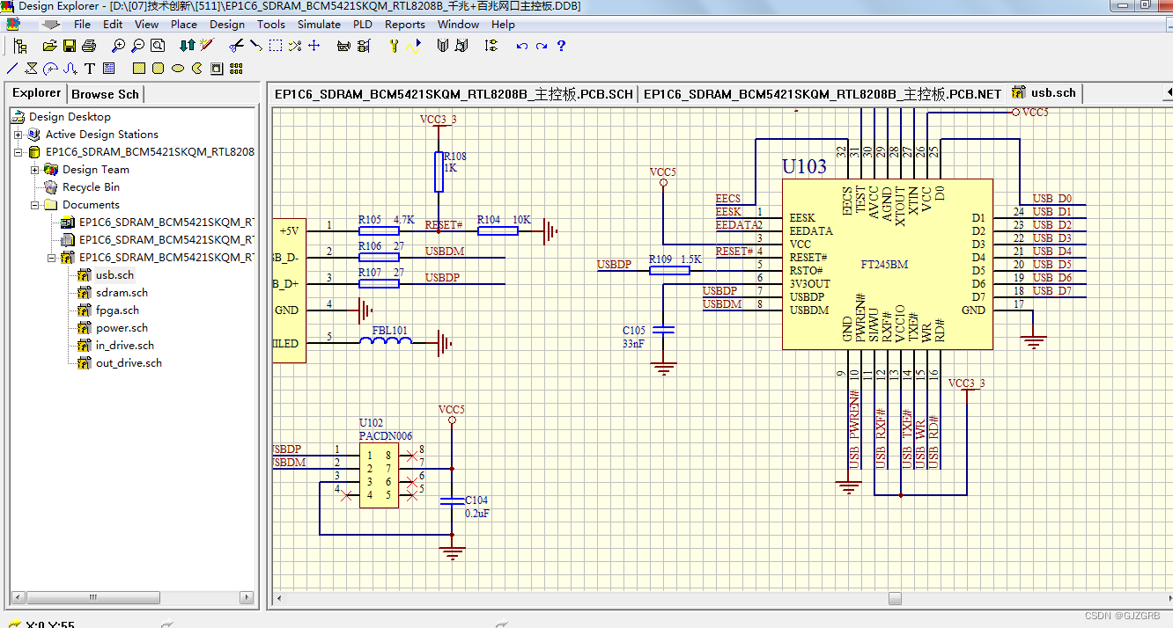The image size is (1173, 628).
Task: Click the Redo arrow icon
Action: (541, 45)
